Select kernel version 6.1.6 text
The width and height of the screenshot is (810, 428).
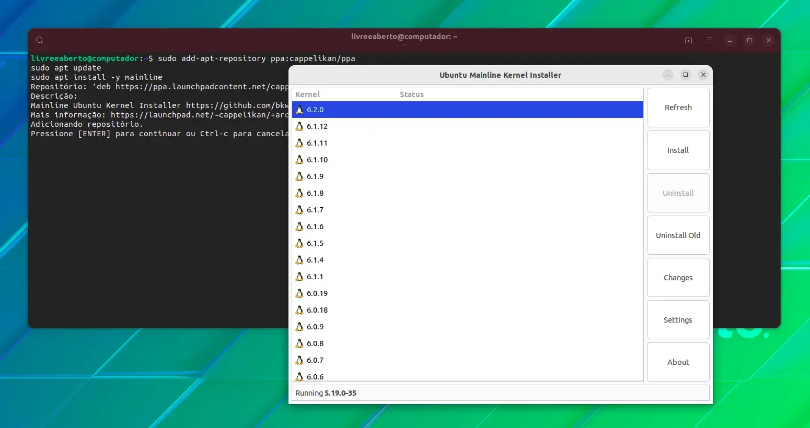[315, 227]
